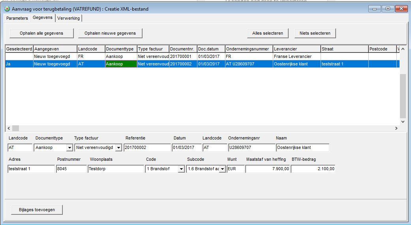Image resolution: width=411 pixels, height=225 pixels.
Task: Click the Woonplaats field Testdorp
Action: (116, 169)
